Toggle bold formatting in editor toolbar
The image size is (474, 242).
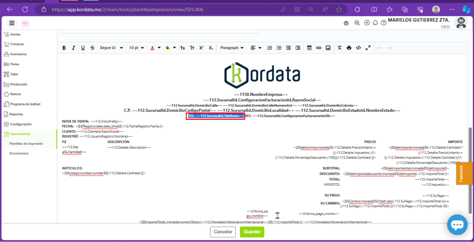pyautogui.click(x=64, y=48)
